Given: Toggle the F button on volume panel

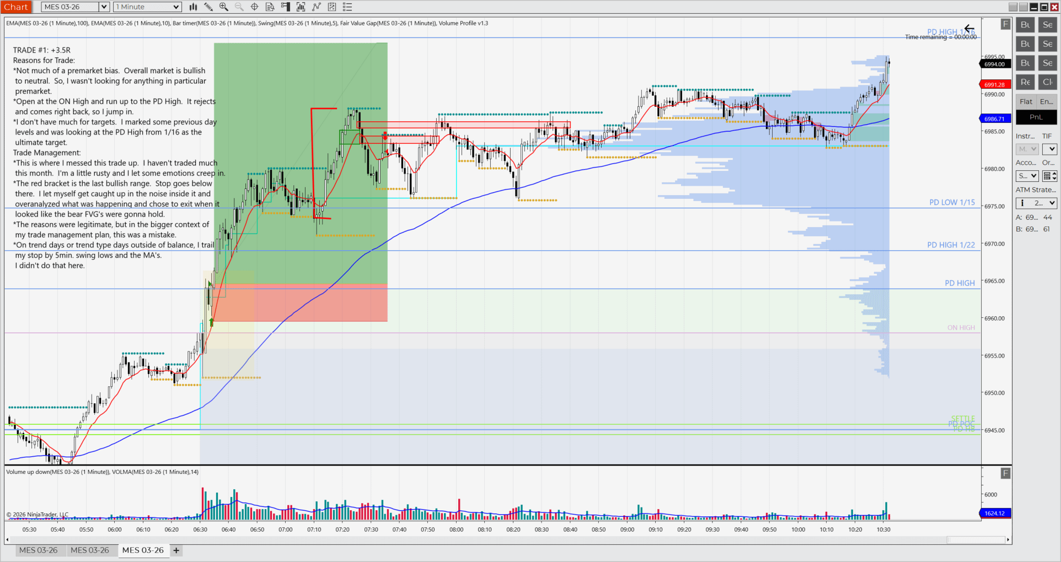Looking at the screenshot, I should click(1005, 473).
